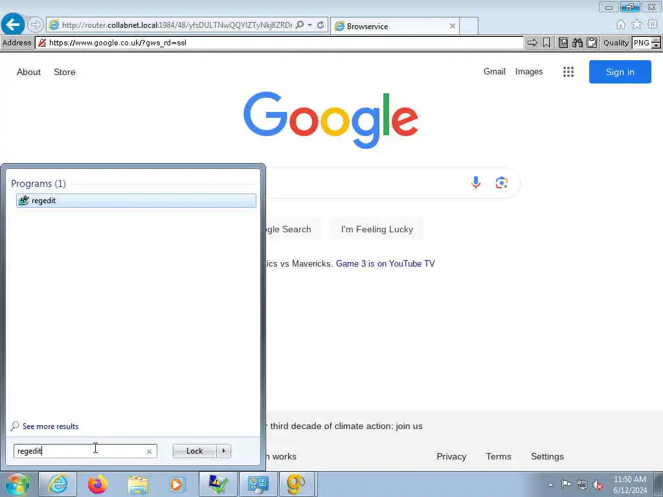This screenshot has width=663, height=497.
Task: Click the IE forward arrow button
Action: (36, 25)
